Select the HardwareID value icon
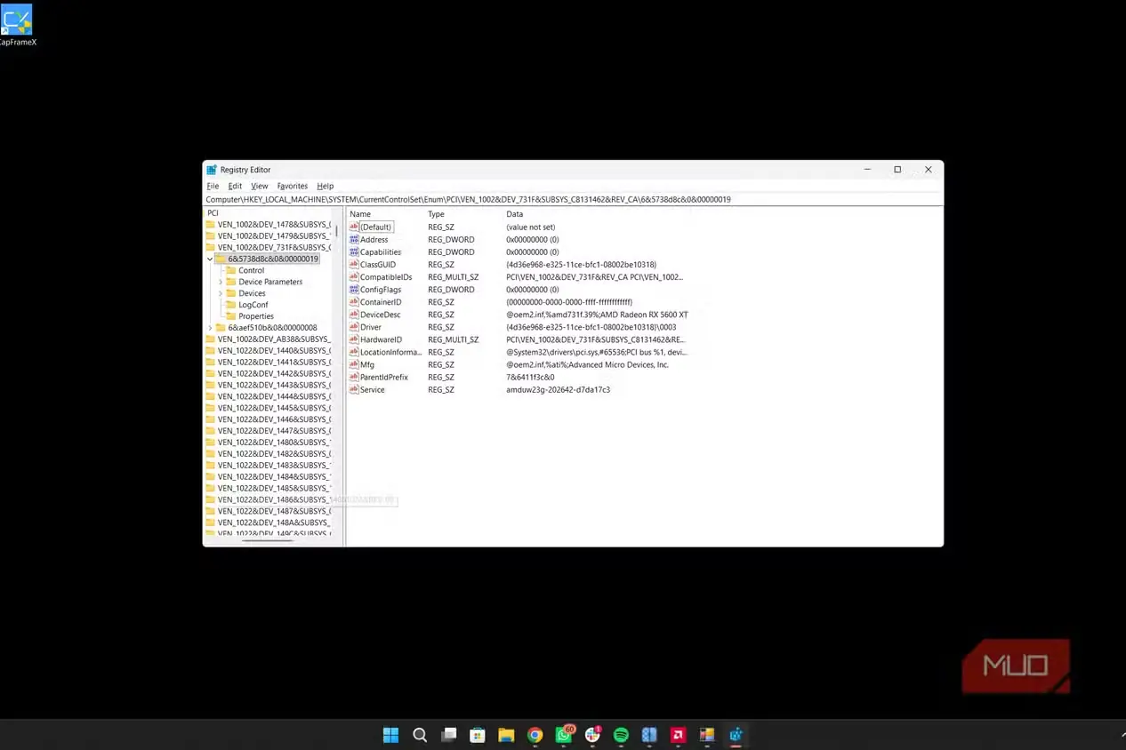Image resolution: width=1126 pixels, height=750 pixels. point(354,339)
